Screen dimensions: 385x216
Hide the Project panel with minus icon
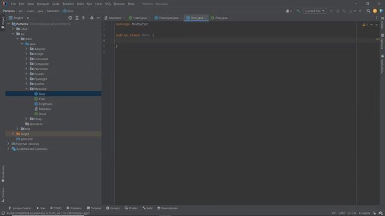98,18
